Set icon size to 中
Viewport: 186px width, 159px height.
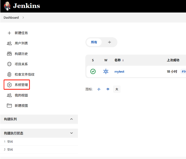(108, 89)
